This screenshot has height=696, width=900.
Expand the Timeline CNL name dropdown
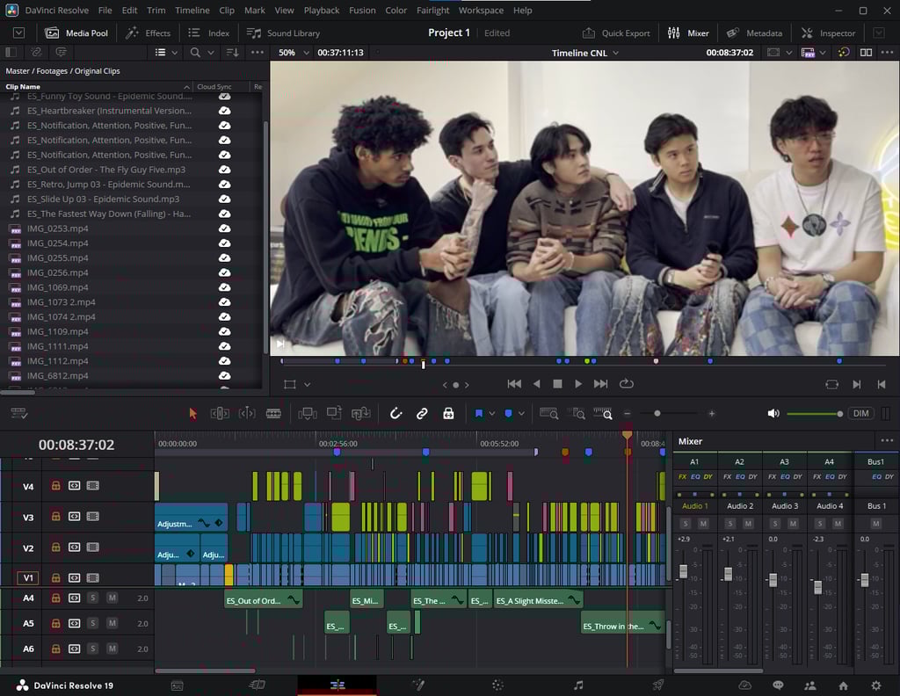tap(615, 53)
